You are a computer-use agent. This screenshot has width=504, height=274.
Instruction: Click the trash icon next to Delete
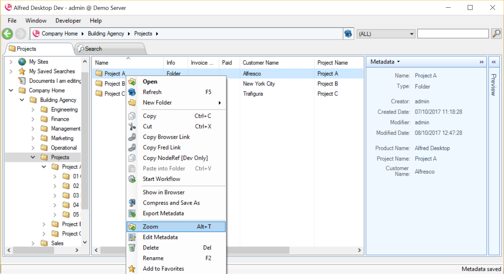132,248
